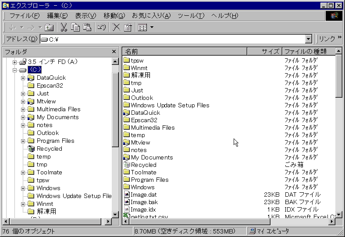This screenshot has height=237, width=345.
Task: Click the Undo toolbar icon
Action: click(102, 28)
